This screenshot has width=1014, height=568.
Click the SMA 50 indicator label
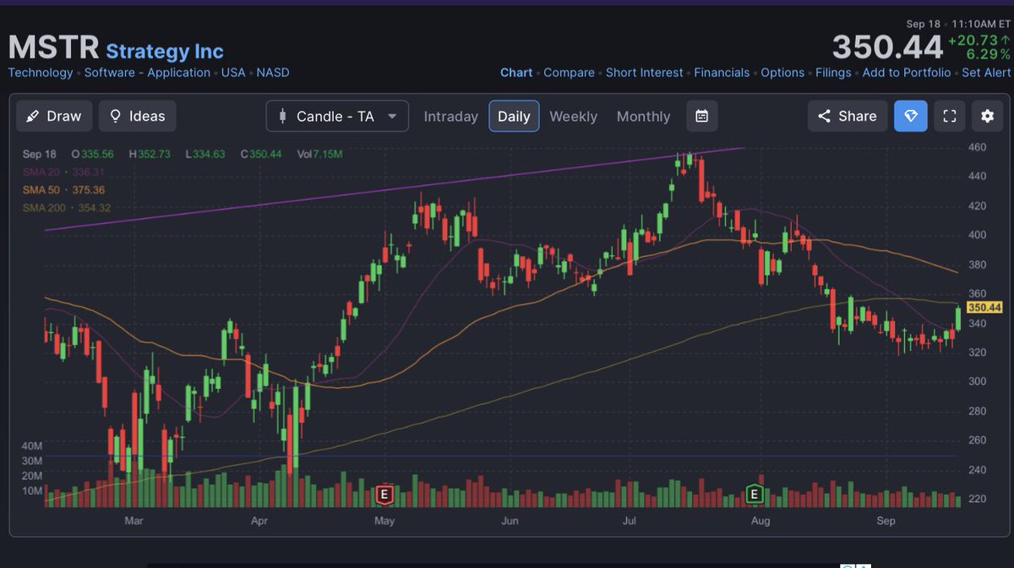pos(64,190)
